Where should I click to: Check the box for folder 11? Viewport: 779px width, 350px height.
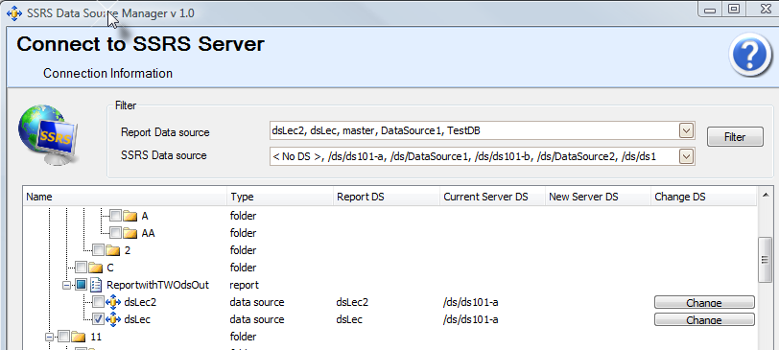click(63, 337)
